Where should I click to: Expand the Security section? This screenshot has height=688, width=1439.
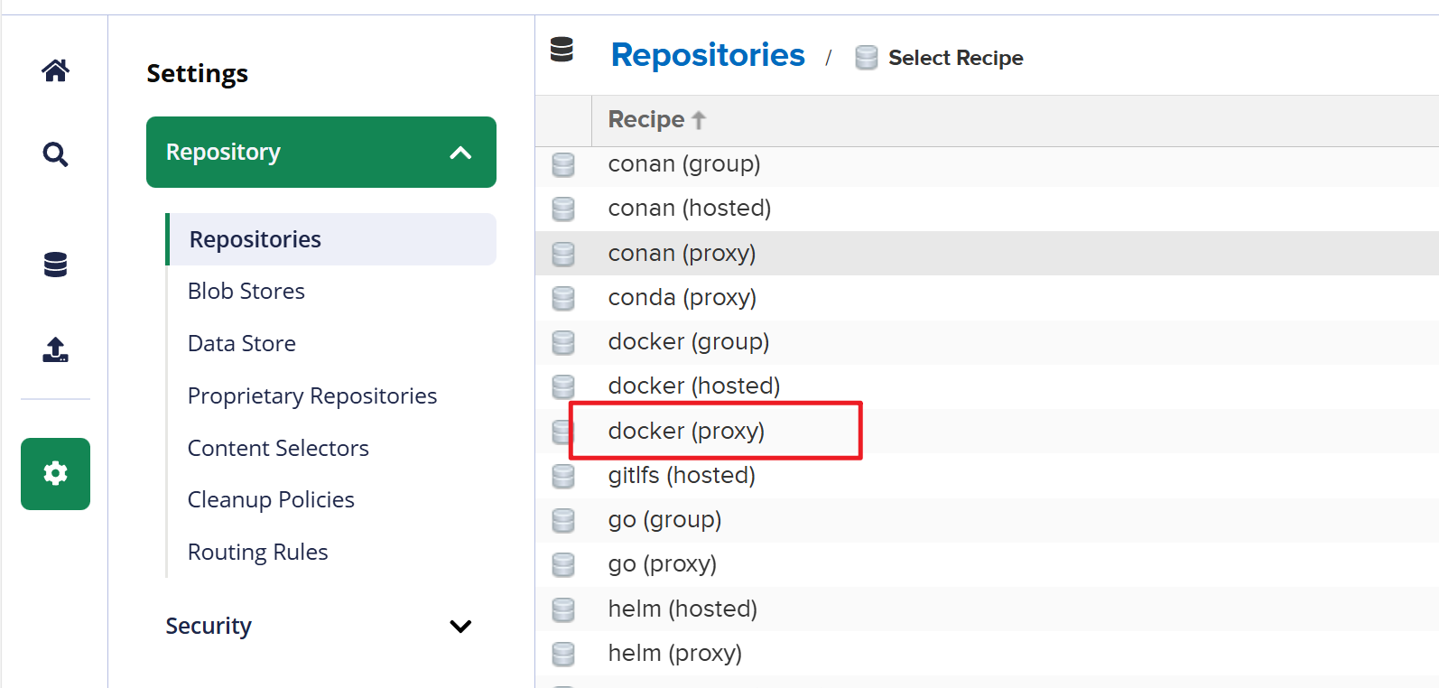(x=460, y=627)
